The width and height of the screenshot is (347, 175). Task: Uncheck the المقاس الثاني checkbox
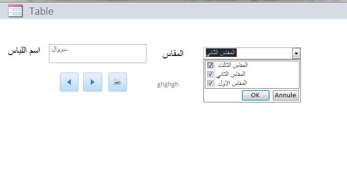coord(210,74)
